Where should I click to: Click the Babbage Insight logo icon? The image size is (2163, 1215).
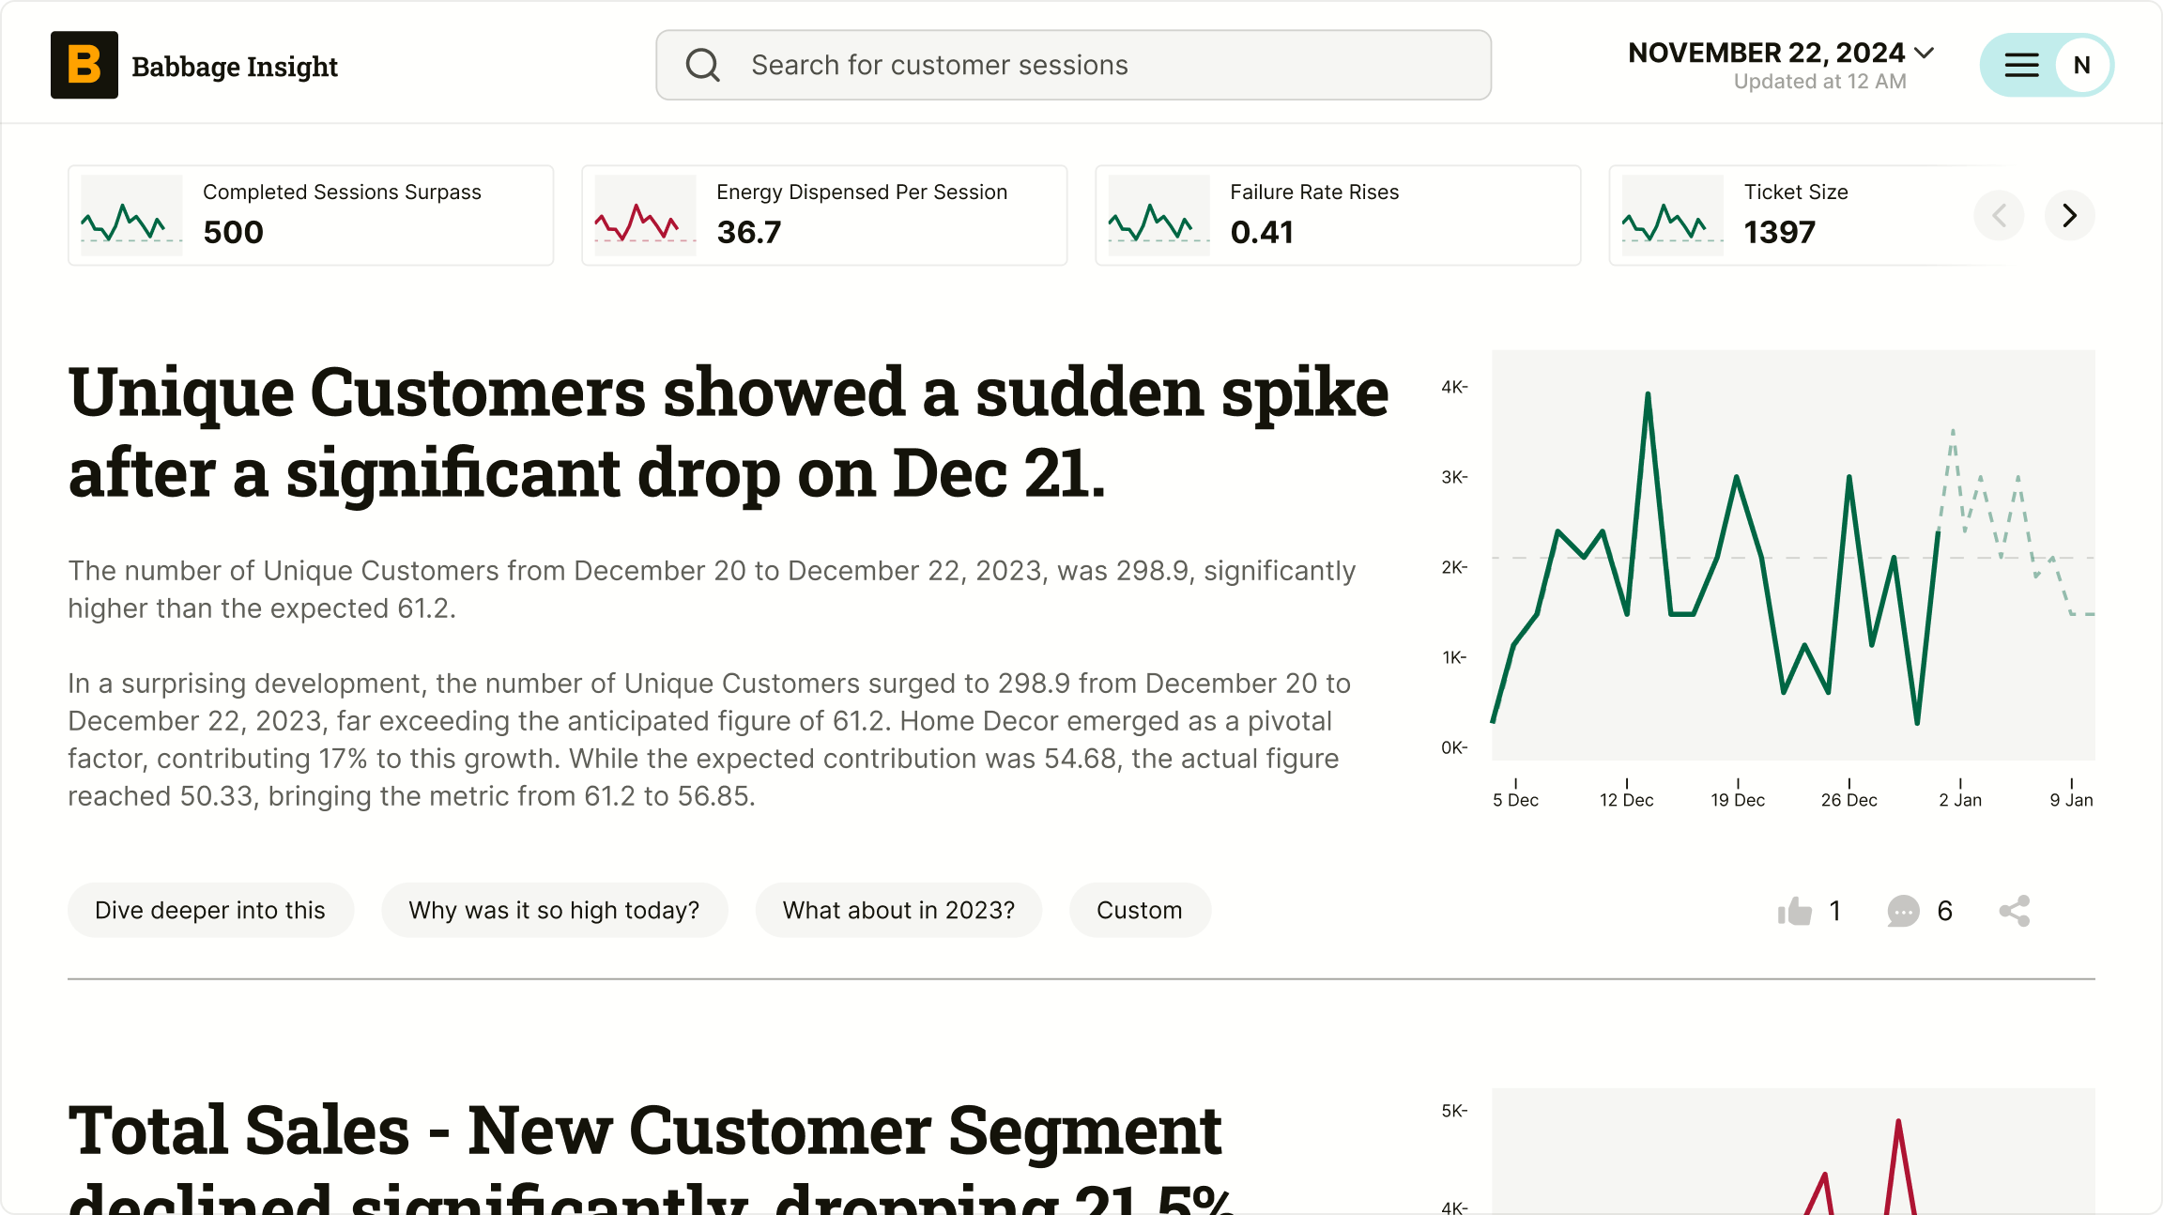click(84, 65)
